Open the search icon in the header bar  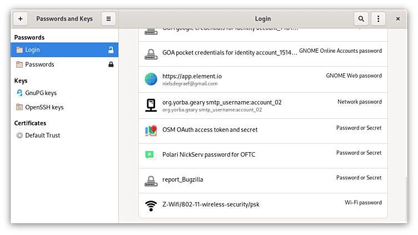pyautogui.click(x=361, y=19)
